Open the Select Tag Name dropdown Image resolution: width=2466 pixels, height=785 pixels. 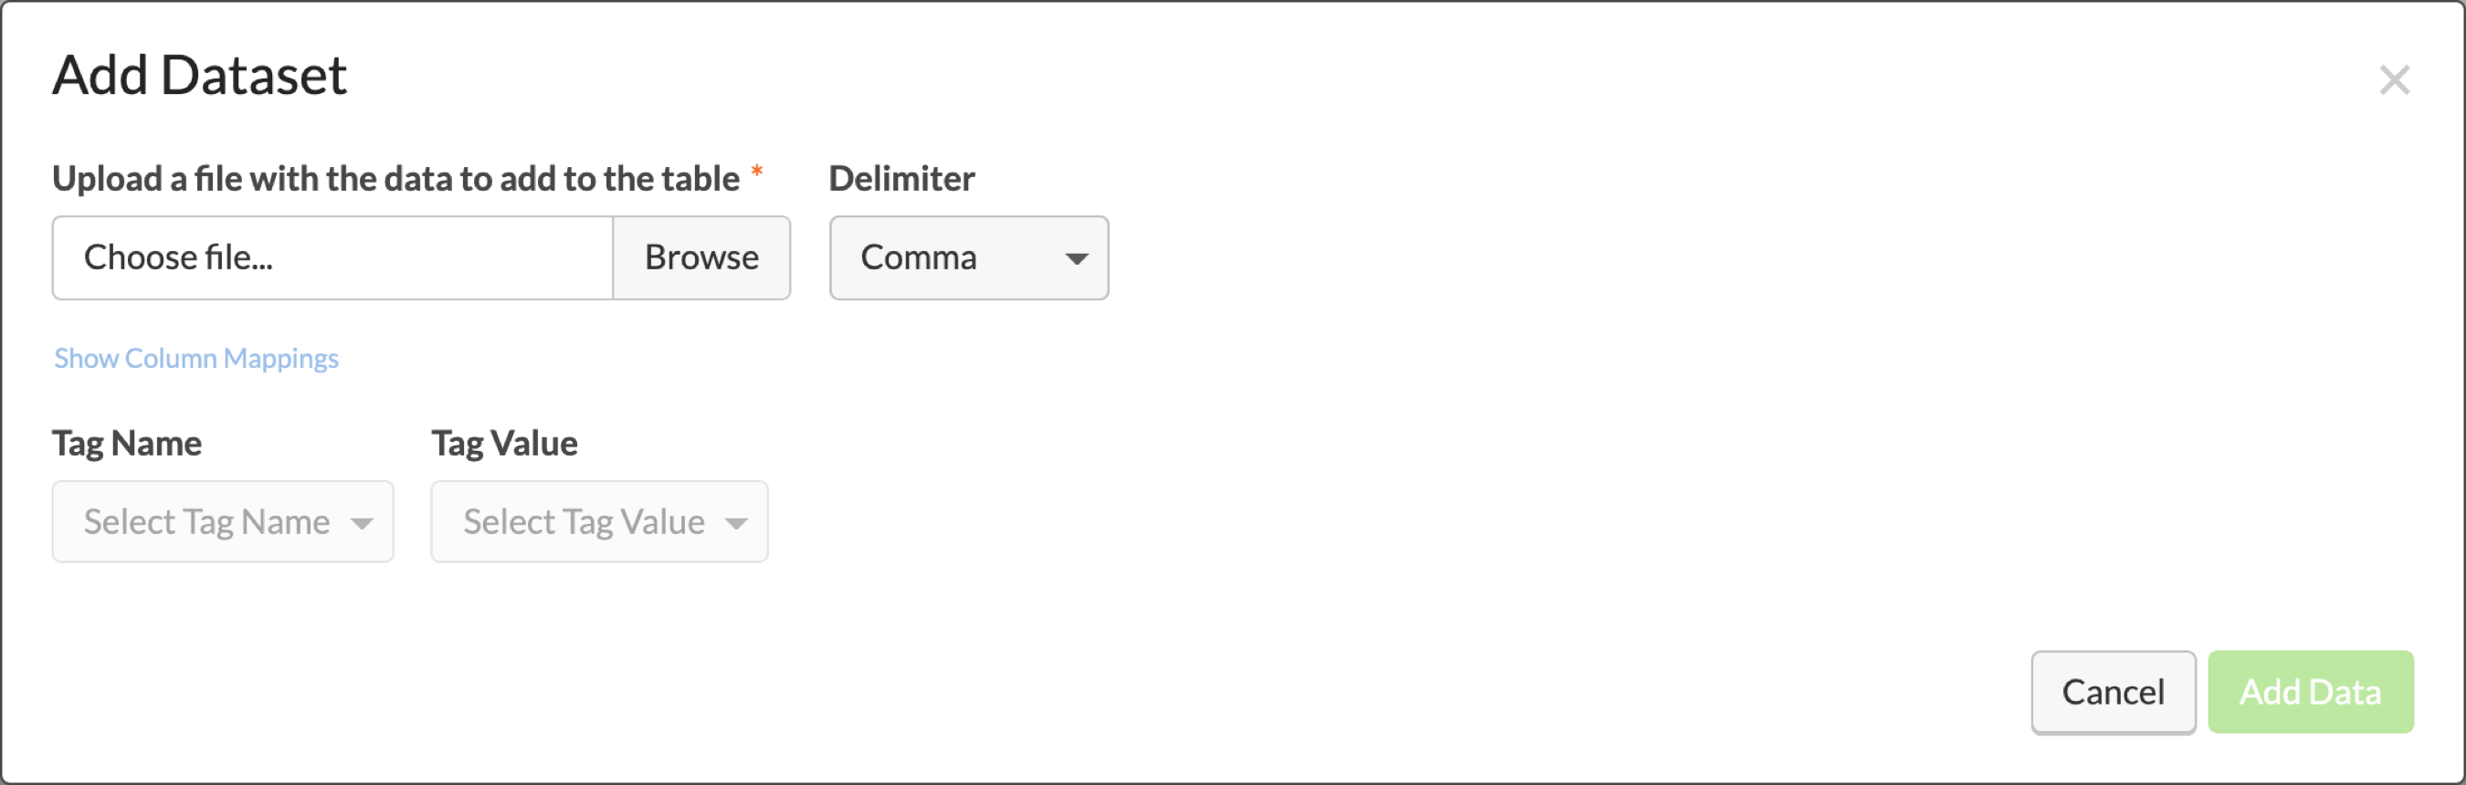coord(222,521)
